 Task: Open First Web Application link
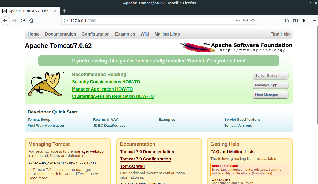[x=46, y=126]
